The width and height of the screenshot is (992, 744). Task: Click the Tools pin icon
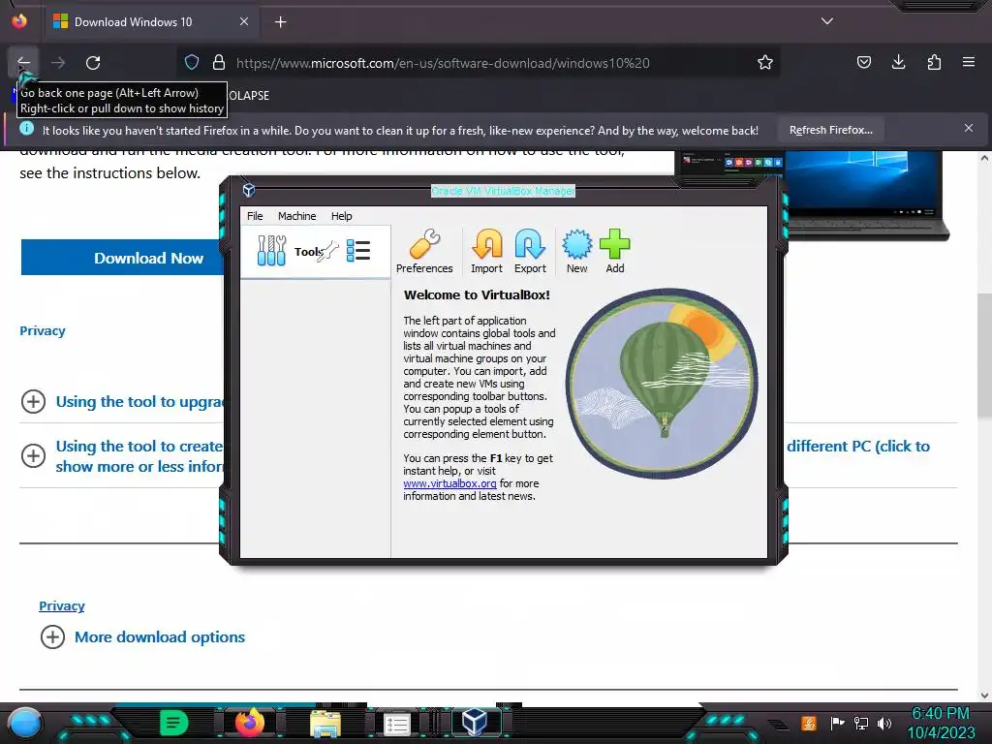(x=327, y=251)
